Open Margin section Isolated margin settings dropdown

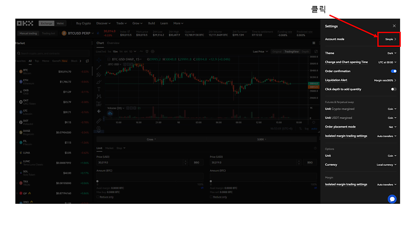point(387,185)
